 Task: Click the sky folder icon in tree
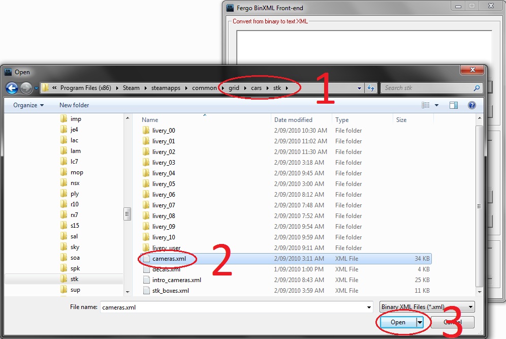[x=64, y=247]
